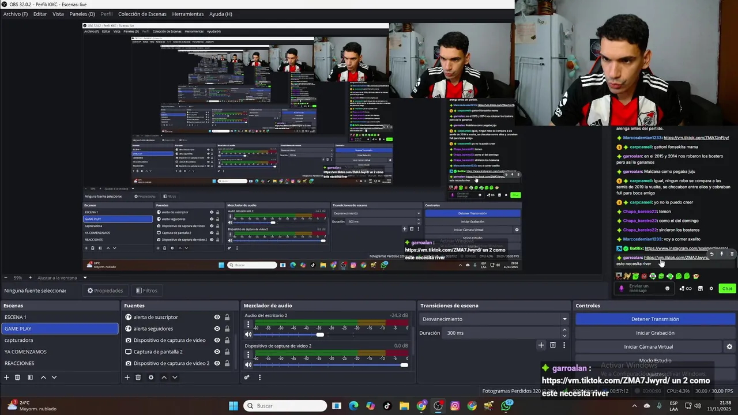This screenshot has width=738, height=415.
Task: Toggle visibility of Dispositivo de captura de video
Action: (217, 340)
